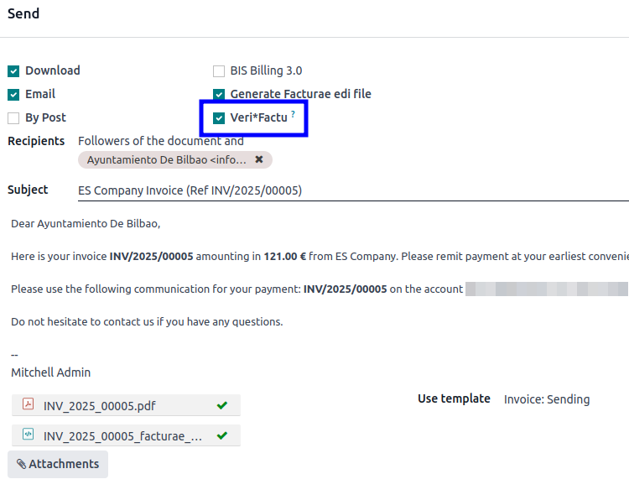
Task: Click the green checkmark beside the facturae file
Action: click(x=222, y=435)
